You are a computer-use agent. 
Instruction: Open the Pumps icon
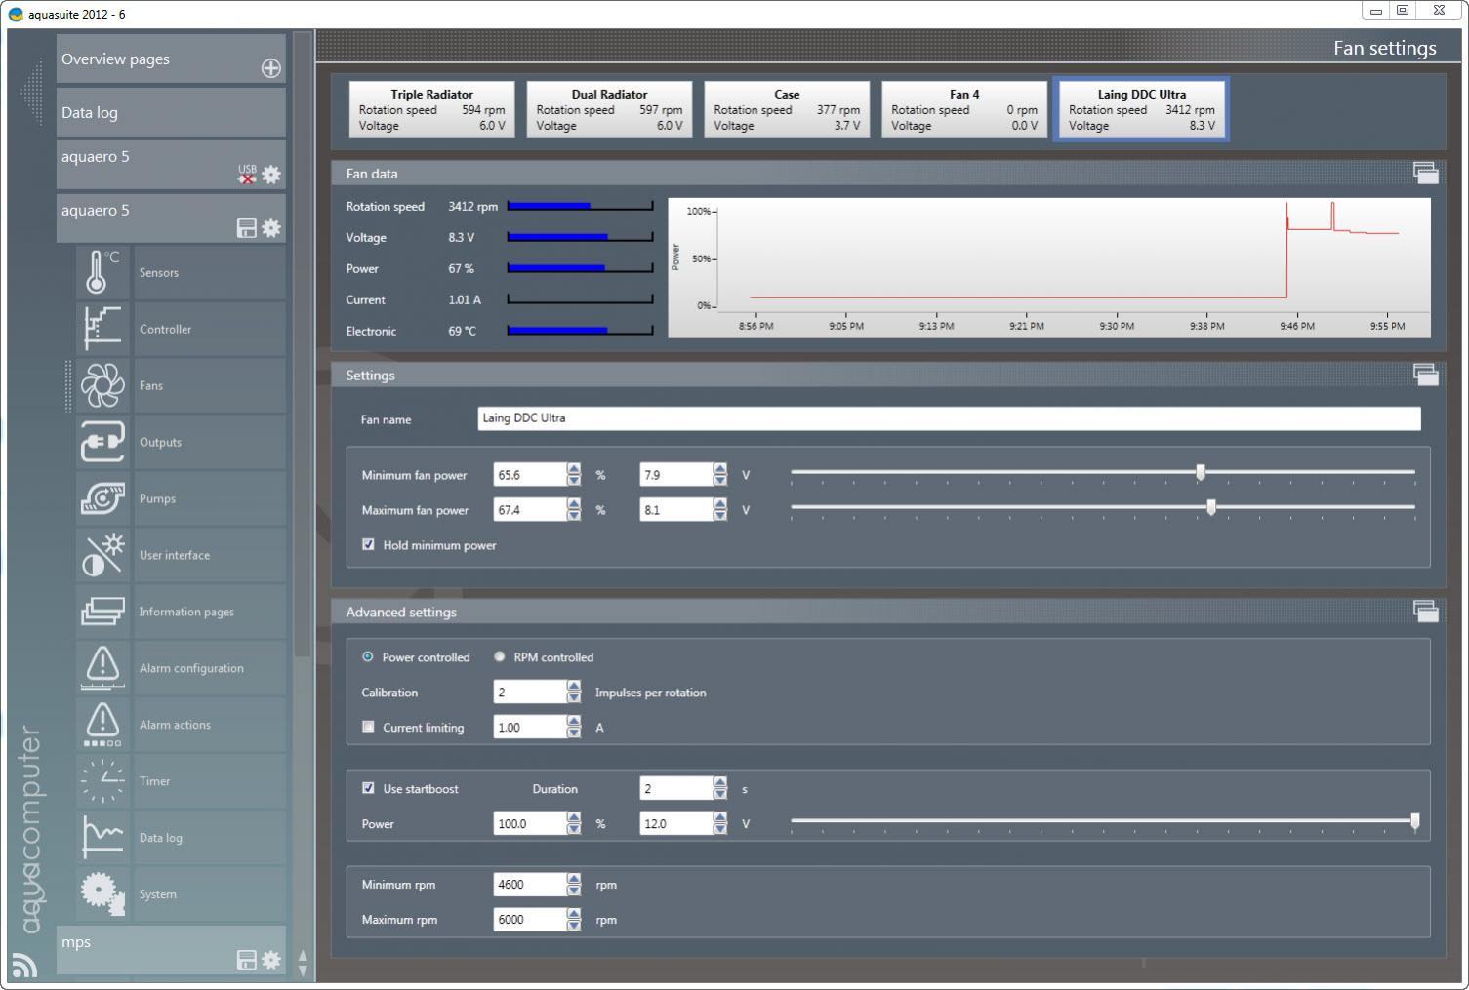coord(102,498)
